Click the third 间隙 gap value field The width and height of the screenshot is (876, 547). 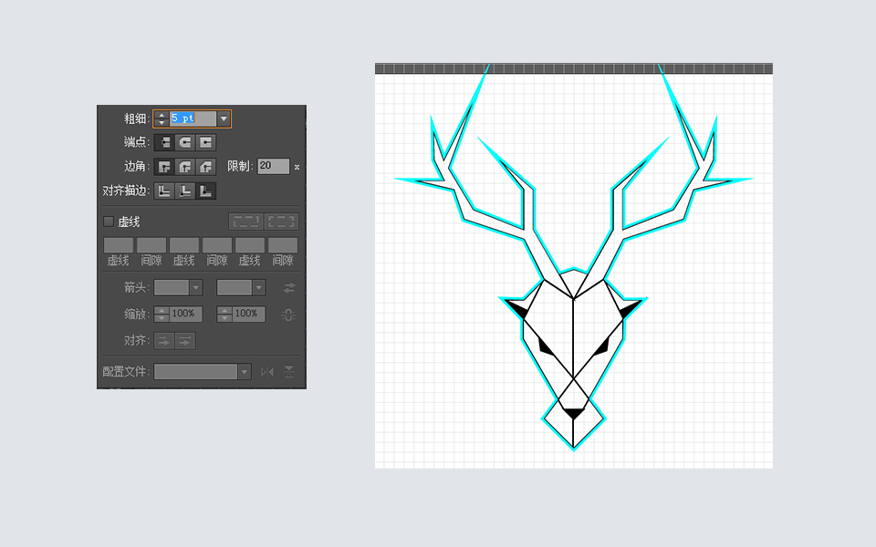pyautogui.click(x=283, y=245)
